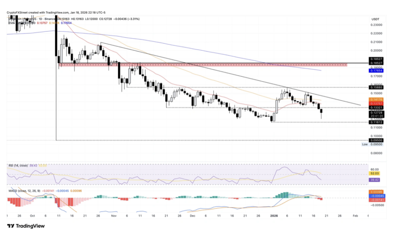Click the descending gray trendline
397x232 pixels.
233,74
